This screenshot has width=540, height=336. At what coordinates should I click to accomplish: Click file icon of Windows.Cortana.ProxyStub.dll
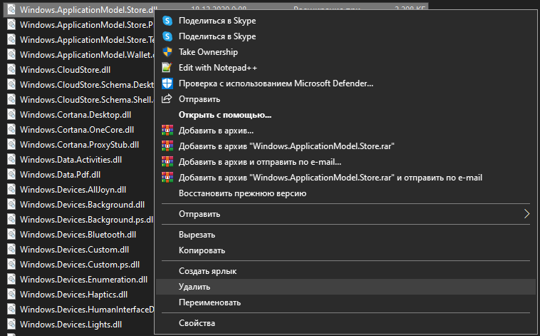pyautogui.click(x=11, y=145)
